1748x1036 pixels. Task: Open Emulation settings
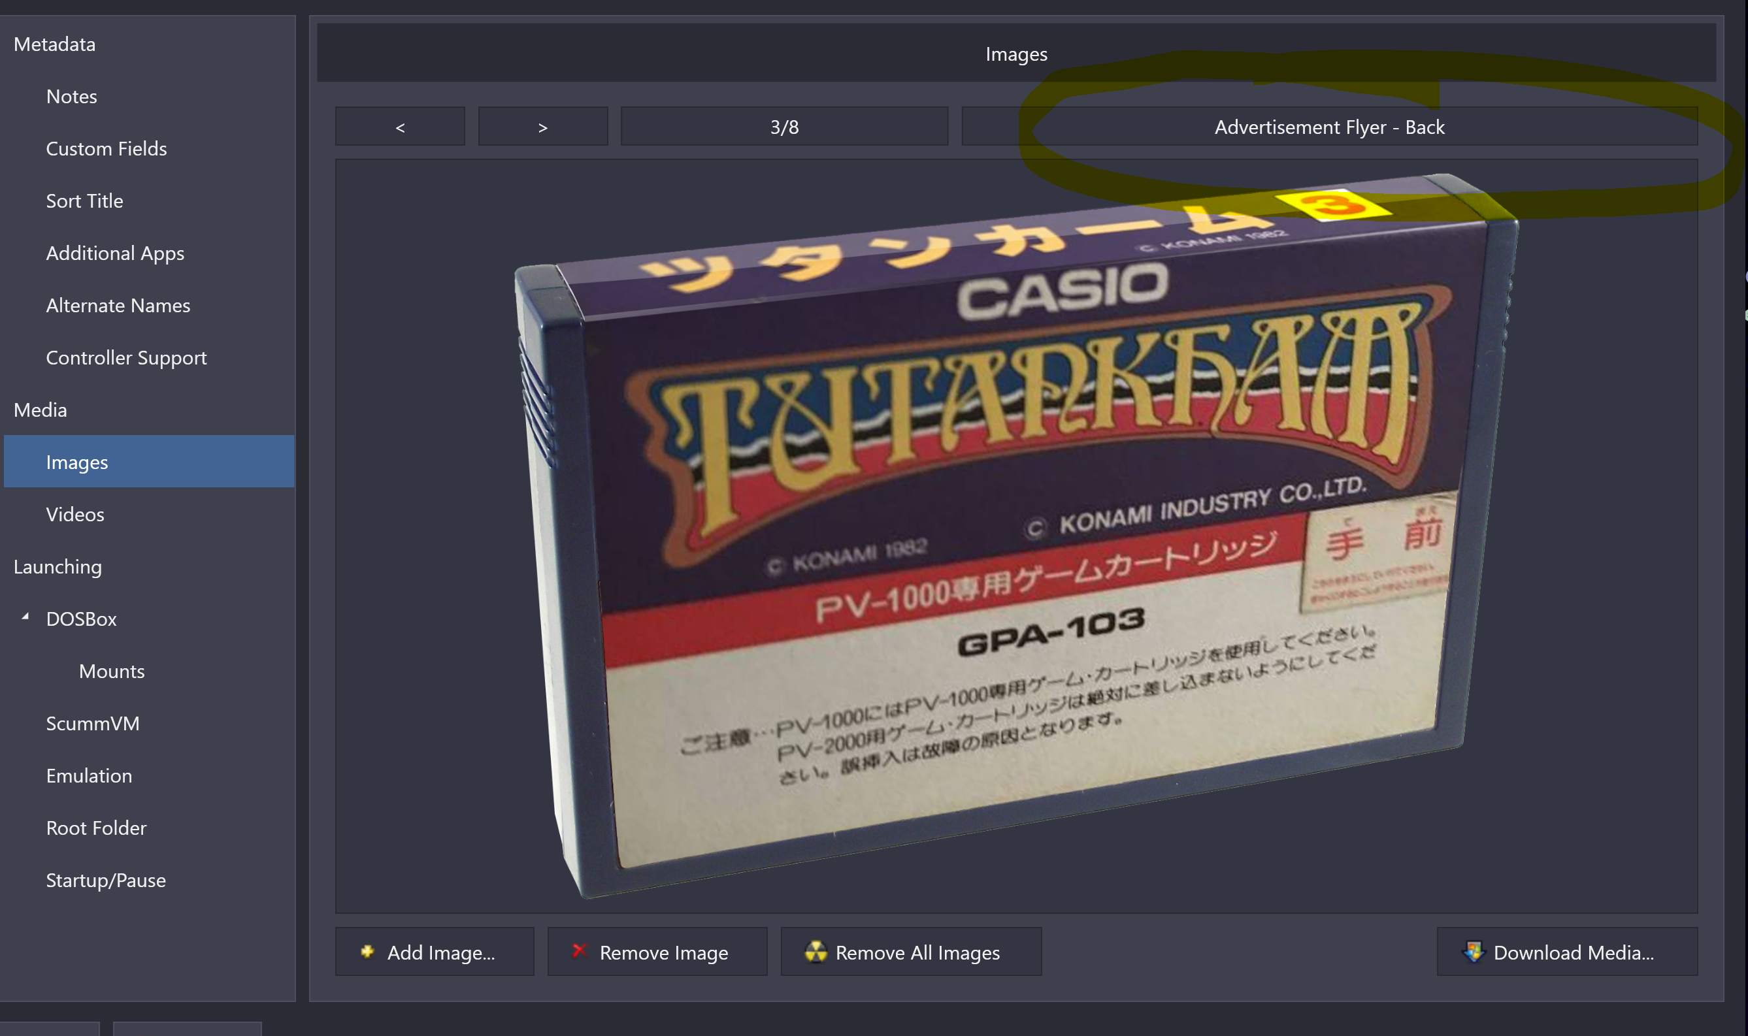pyautogui.click(x=90, y=775)
